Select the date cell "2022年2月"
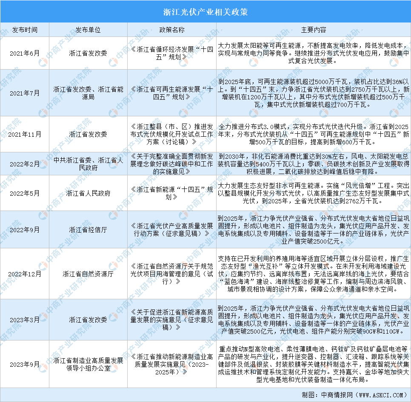The height and width of the screenshot is (402, 411). point(25,164)
